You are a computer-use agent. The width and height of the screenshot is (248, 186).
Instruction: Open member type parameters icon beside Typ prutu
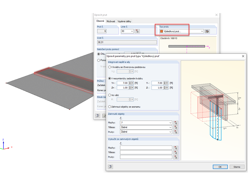pyautogui.click(x=207, y=31)
